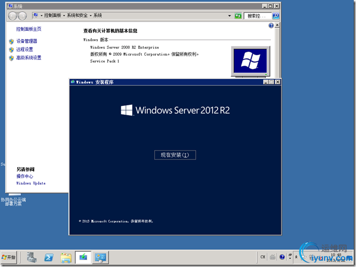Viewport: 356px width, 267px height.
Task: Click Windows Server 2012 R2 logo
Action: (175, 110)
